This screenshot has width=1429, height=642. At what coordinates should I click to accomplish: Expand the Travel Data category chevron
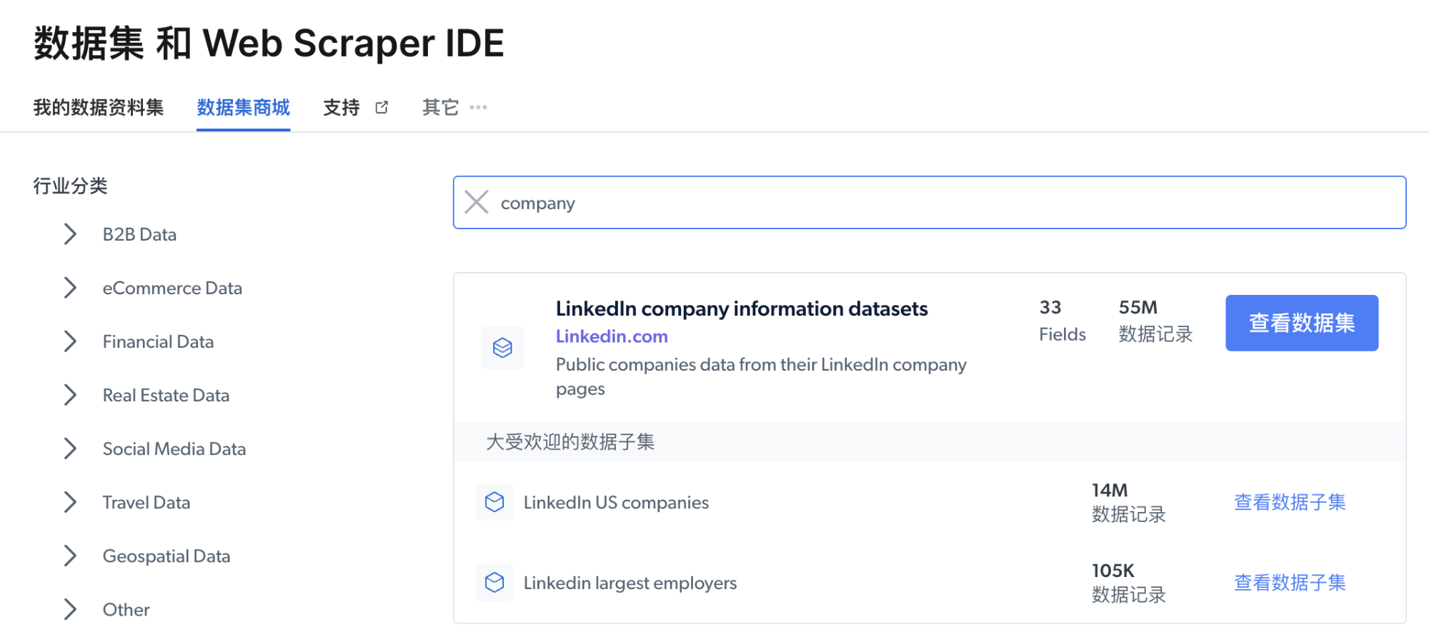(70, 502)
